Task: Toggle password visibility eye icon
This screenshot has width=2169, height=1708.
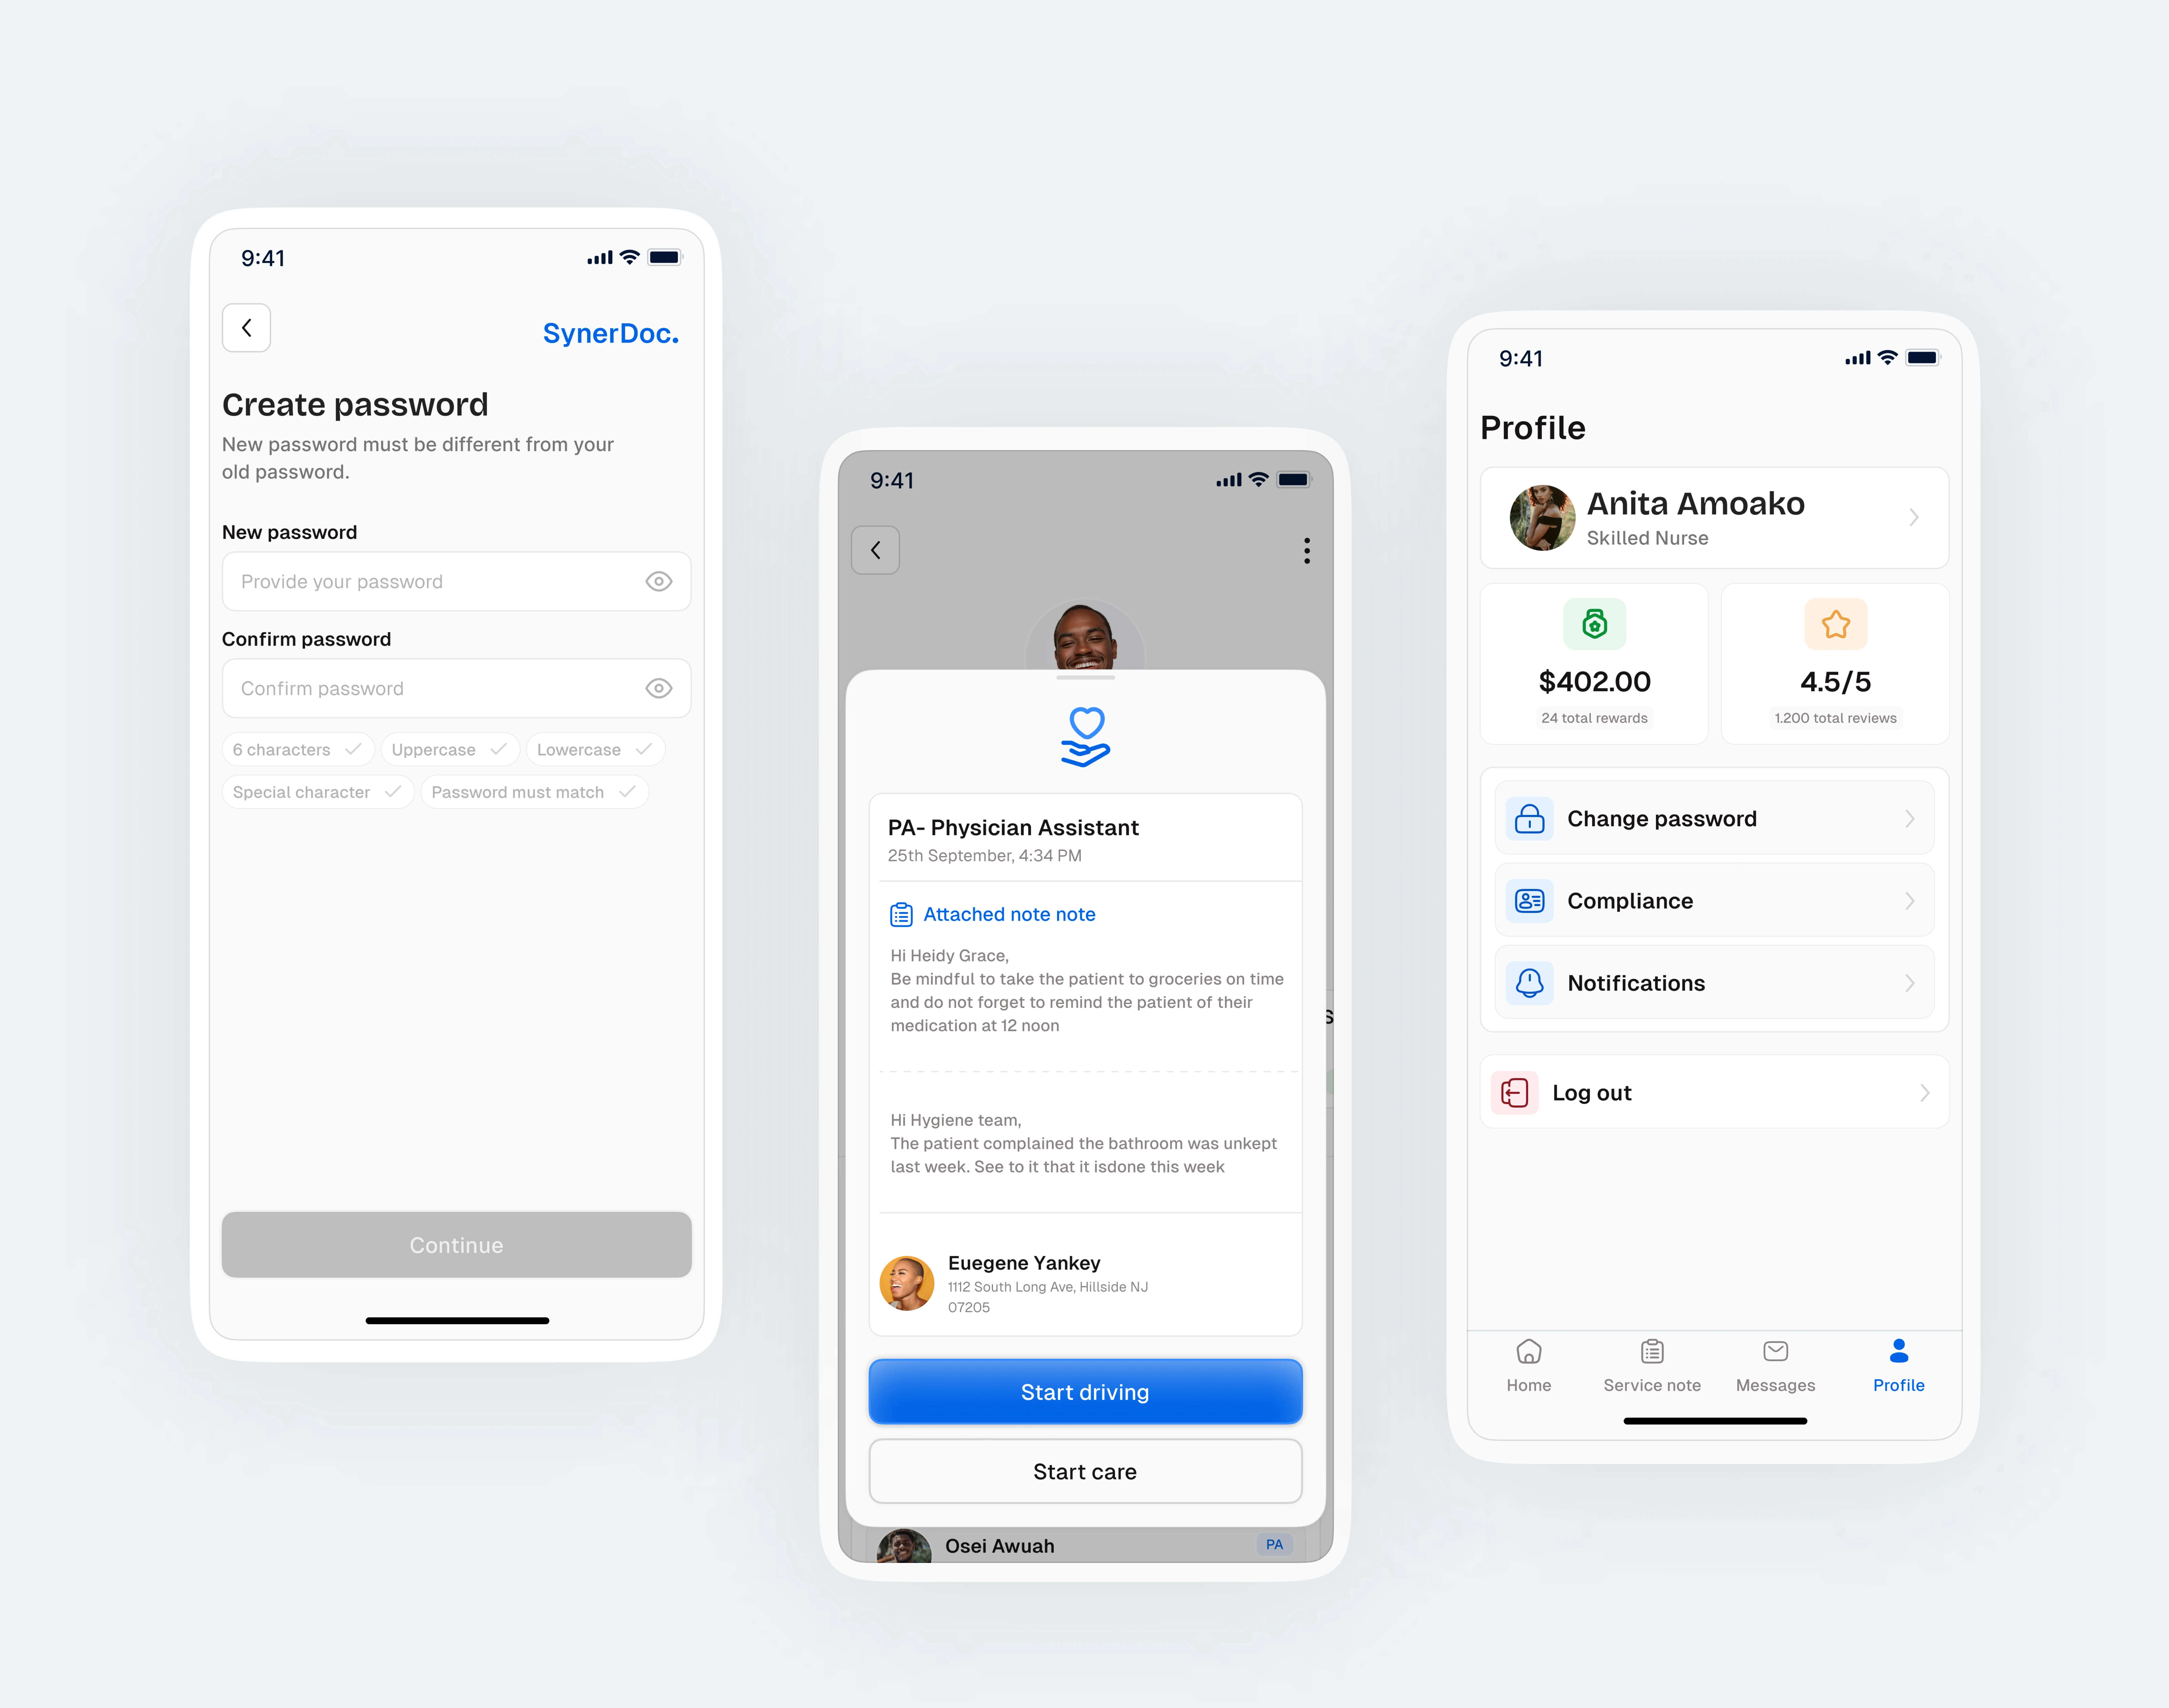Action: 658,581
